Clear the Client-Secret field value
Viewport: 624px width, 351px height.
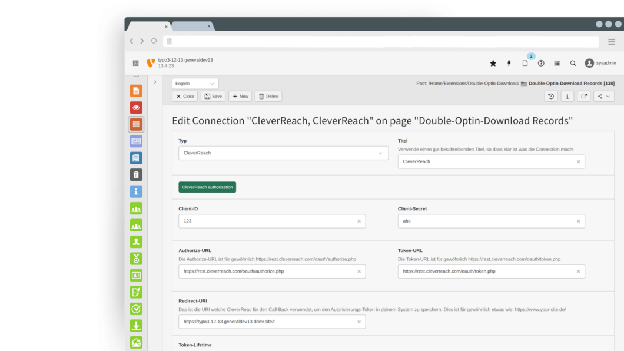pyautogui.click(x=578, y=221)
